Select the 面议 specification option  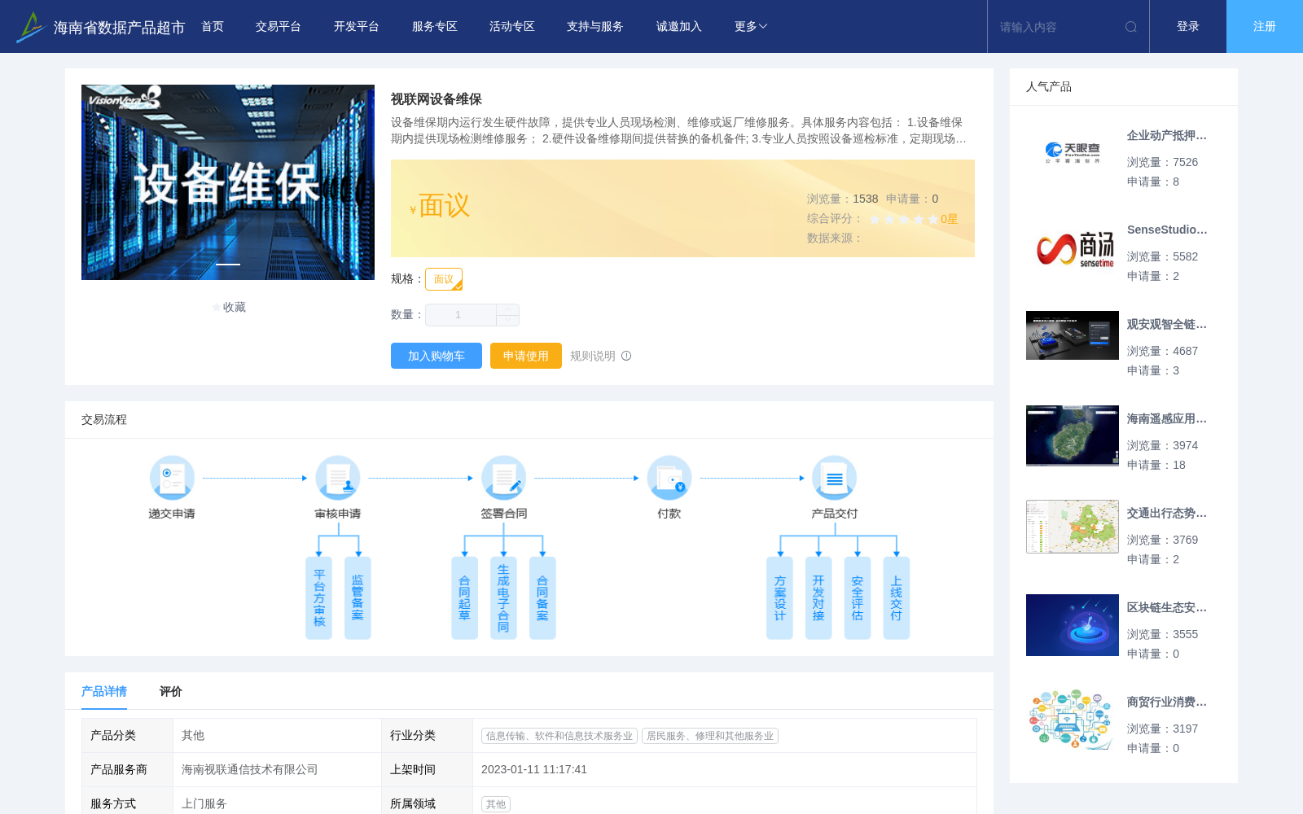[444, 279]
